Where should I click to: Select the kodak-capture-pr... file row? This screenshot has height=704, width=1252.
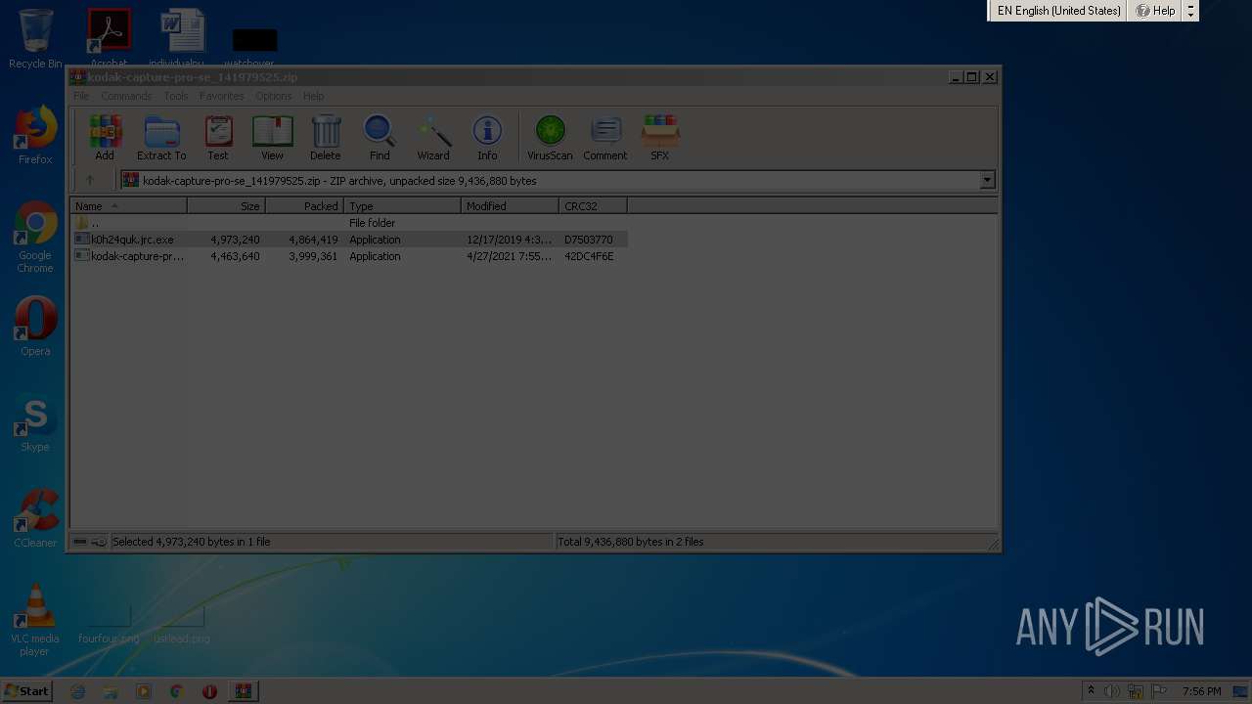tap(349, 256)
